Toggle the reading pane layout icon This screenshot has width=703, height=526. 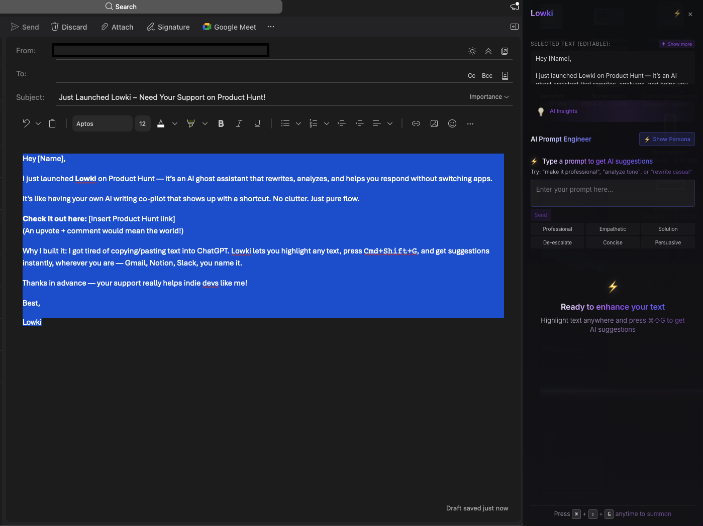click(x=515, y=27)
